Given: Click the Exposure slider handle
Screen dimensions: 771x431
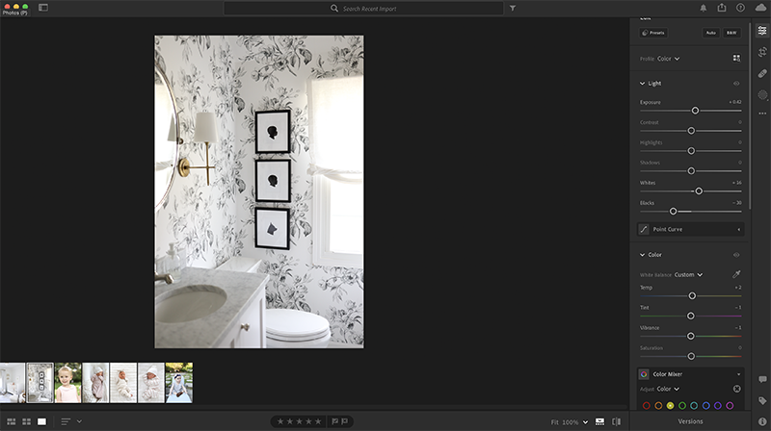Looking at the screenshot, I should 695,111.
